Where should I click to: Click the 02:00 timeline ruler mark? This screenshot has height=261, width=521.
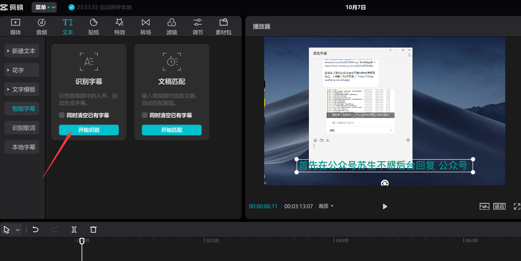click(x=212, y=240)
